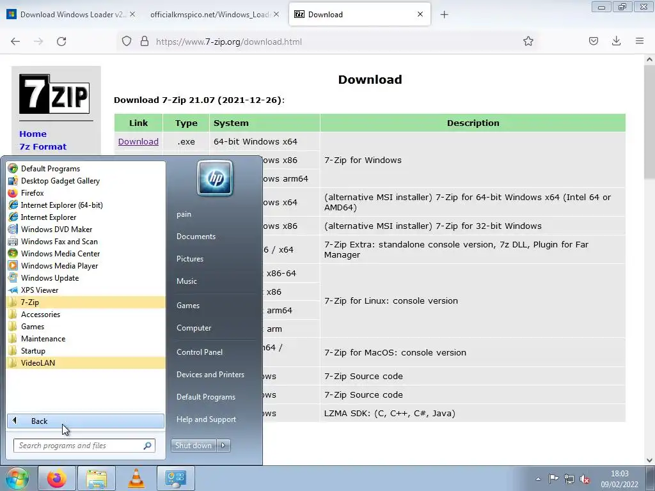Launch Windows Media Player
This screenshot has width=655, height=491.
(x=86, y=265)
